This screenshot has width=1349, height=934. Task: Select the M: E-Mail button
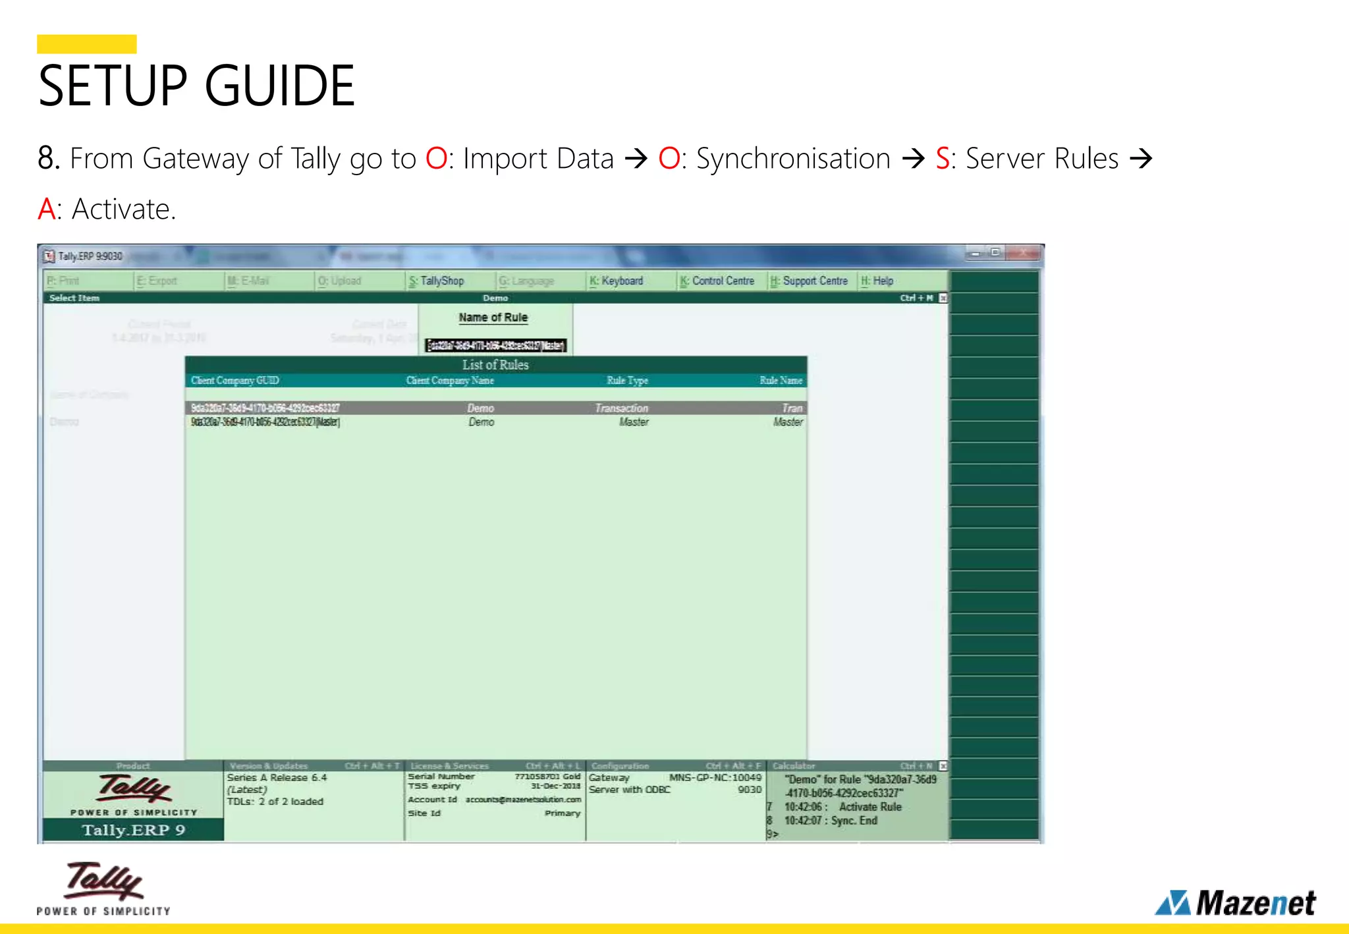pyautogui.click(x=269, y=281)
